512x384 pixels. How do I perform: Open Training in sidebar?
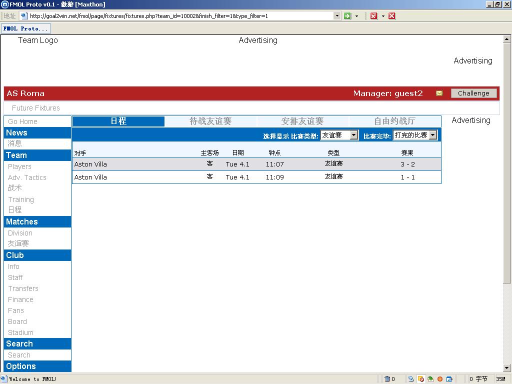click(x=21, y=199)
